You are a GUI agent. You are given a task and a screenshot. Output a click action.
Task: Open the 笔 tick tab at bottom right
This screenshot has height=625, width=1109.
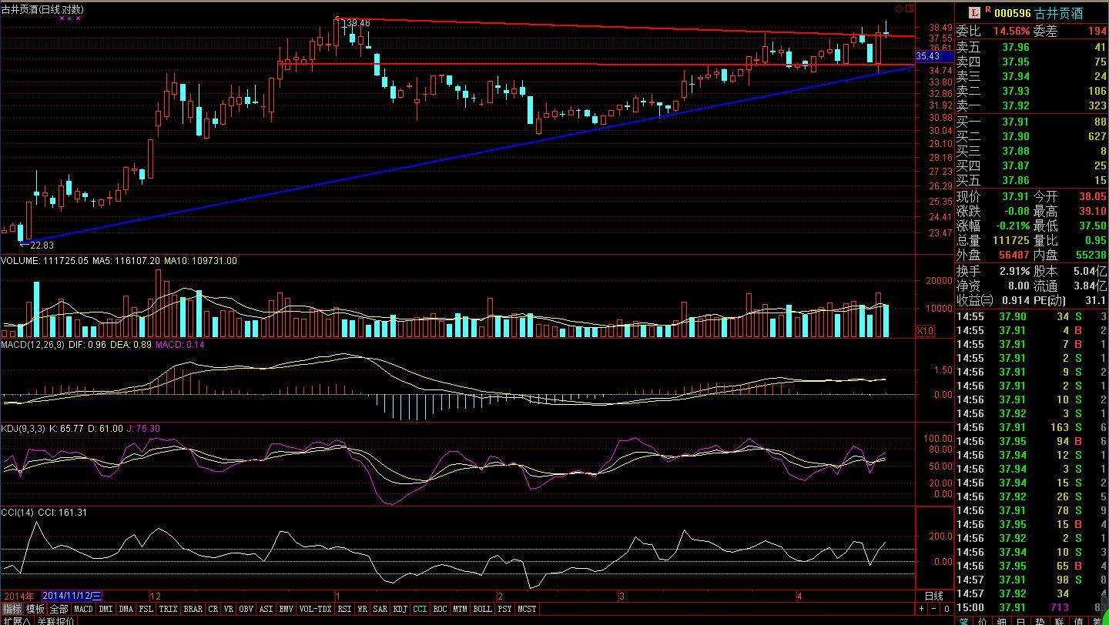tap(964, 620)
